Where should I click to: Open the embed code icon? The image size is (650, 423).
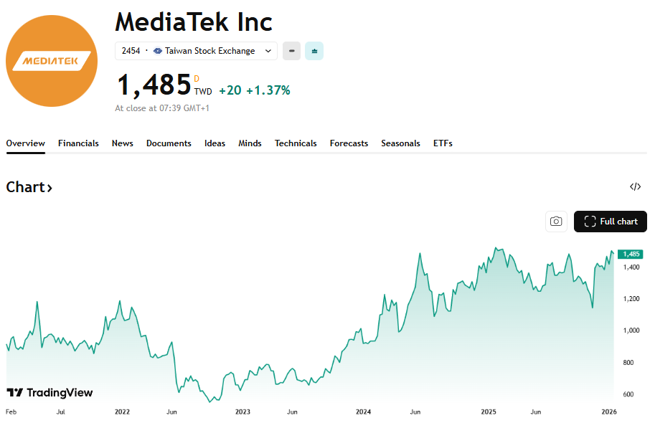tap(635, 187)
